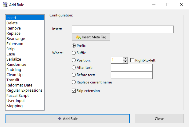Click the Close button

159,118
